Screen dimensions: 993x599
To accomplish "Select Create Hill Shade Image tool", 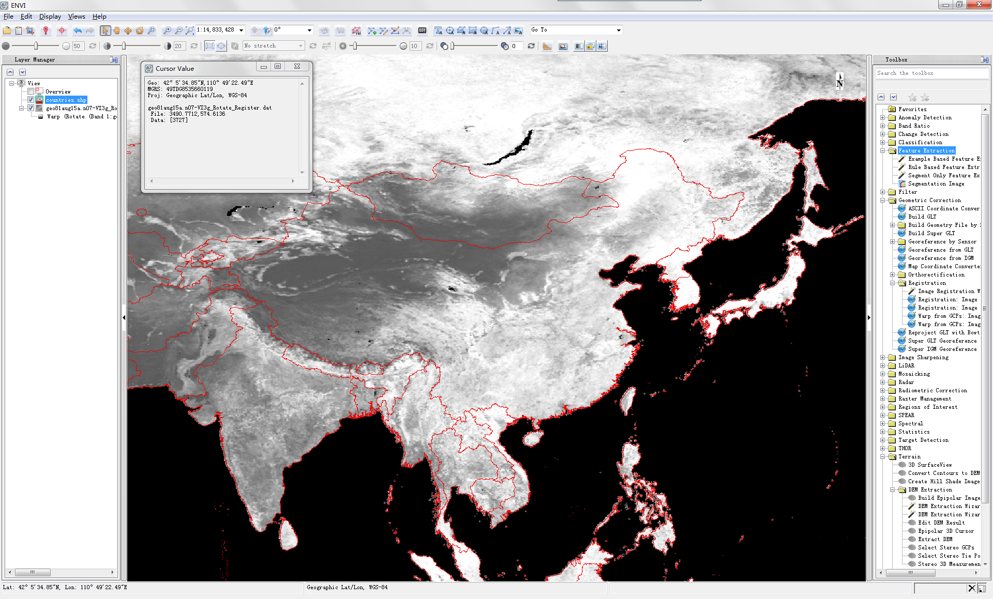I will coord(944,482).
